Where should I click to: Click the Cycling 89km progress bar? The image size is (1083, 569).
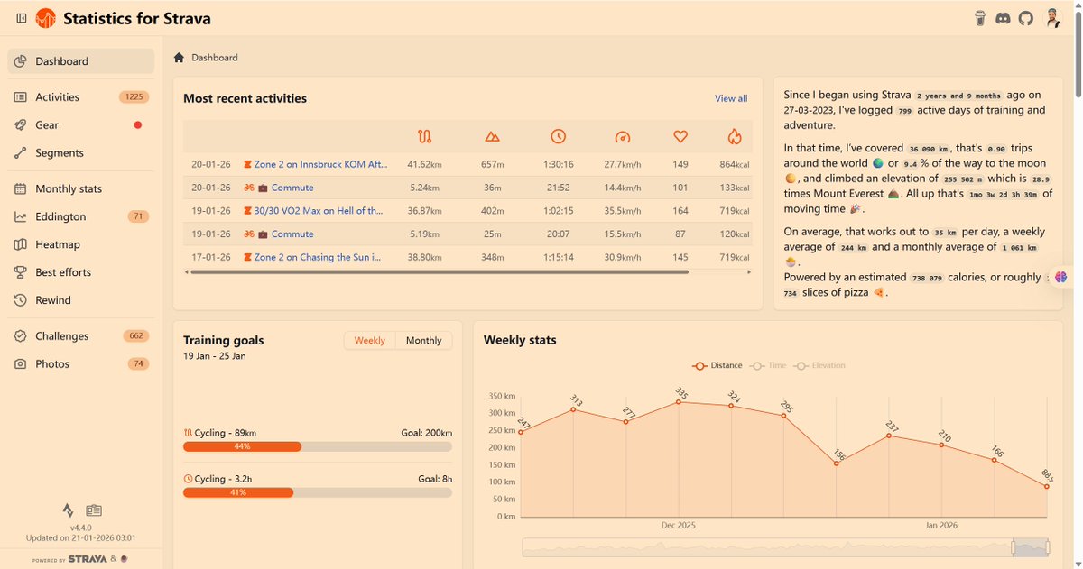[318, 446]
